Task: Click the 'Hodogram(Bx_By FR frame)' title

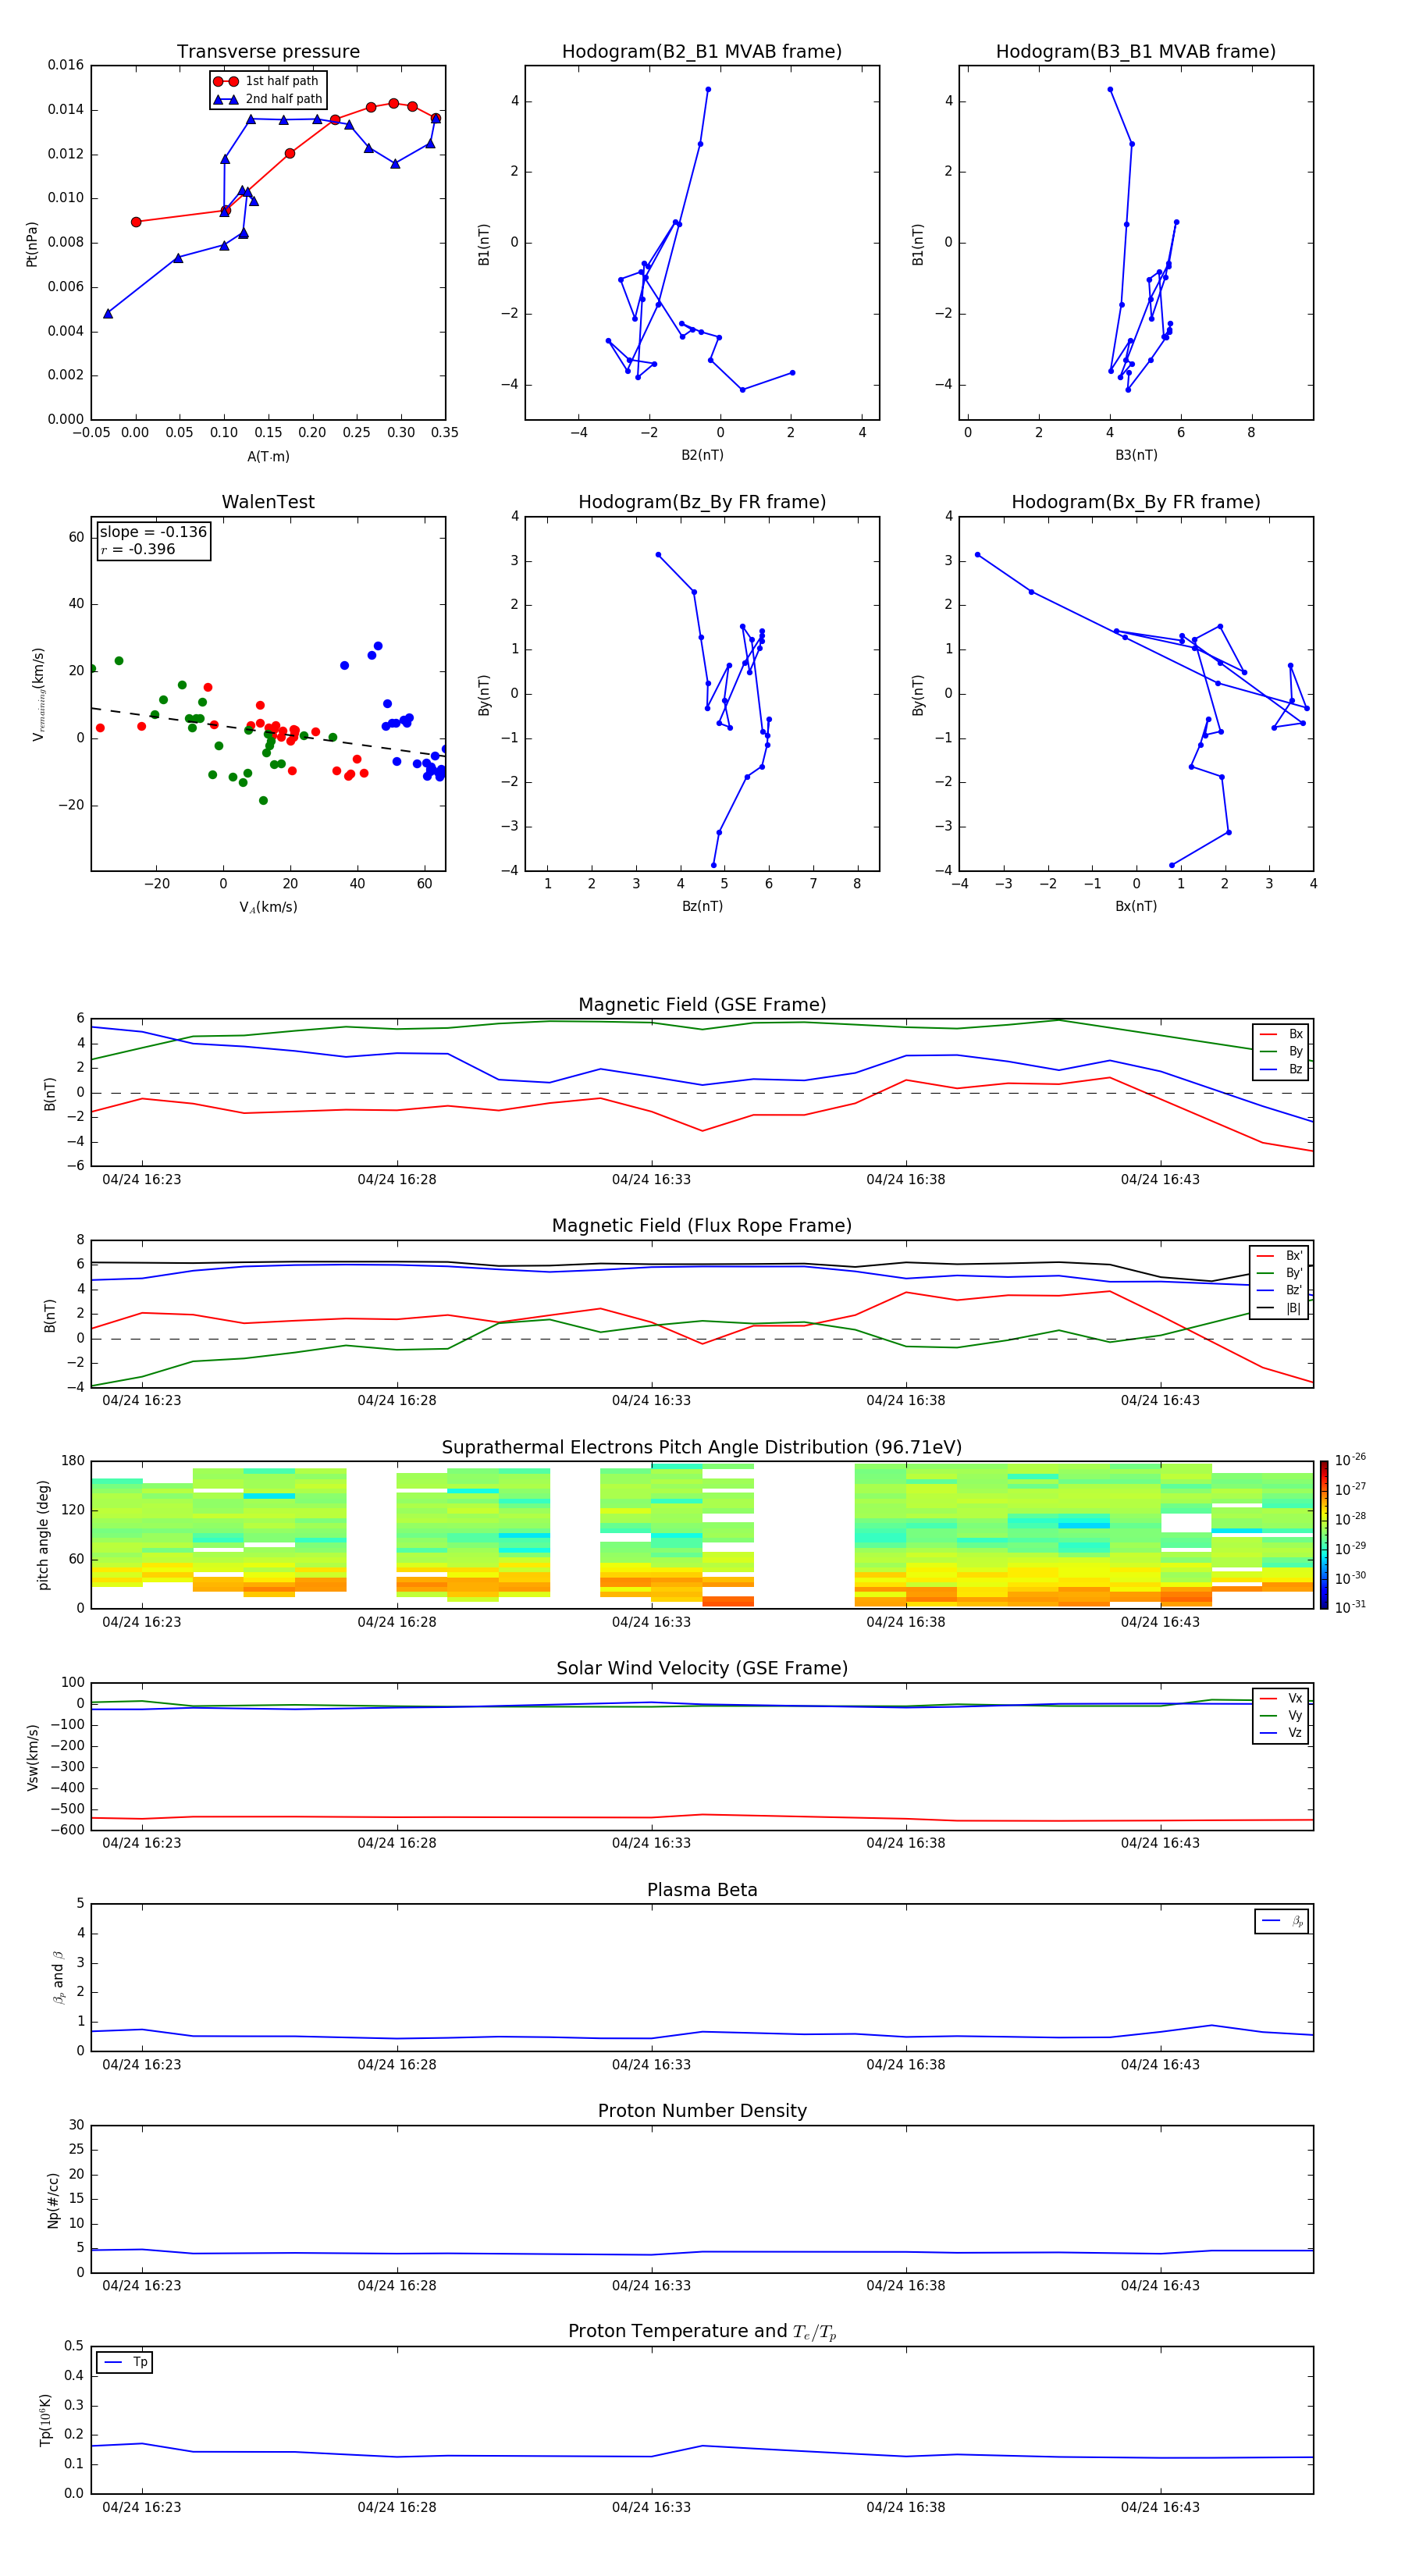Action: click(1136, 502)
